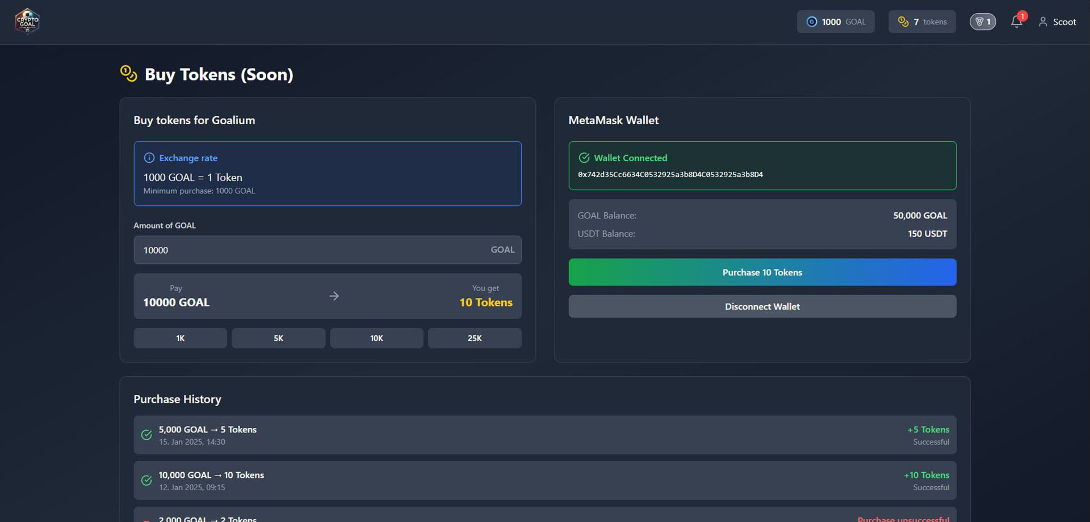Image resolution: width=1090 pixels, height=522 pixels.
Task: Select the 5K preset amount
Action: [278, 338]
